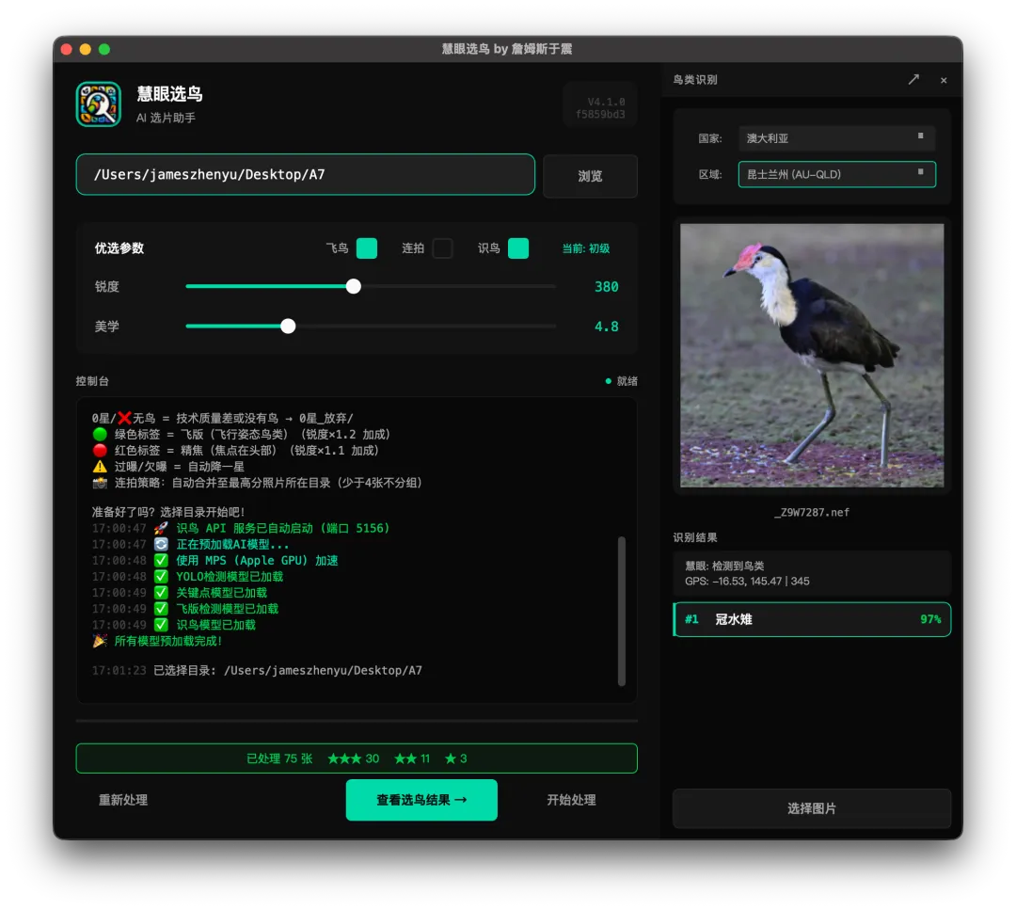This screenshot has height=910, width=1016.
Task: Click the rocket icon in the 识鸟 API log line
Action: 162,528
